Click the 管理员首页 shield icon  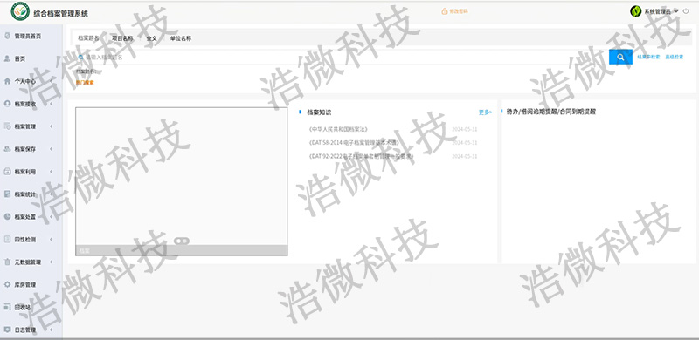[x=7, y=36]
